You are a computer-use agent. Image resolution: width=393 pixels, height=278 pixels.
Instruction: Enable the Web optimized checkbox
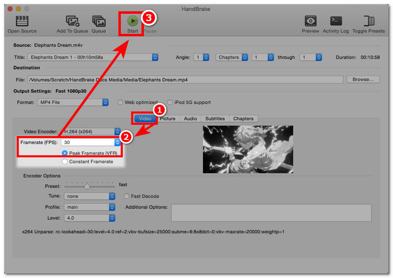pyautogui.click(x=120, y=103)
